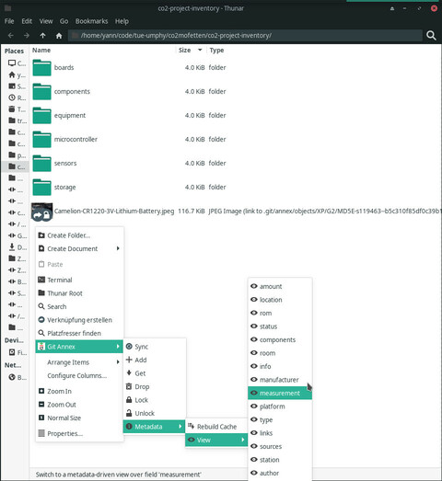The height and width of the screenshot is (481, 442).
Task: View by metadata field measurement
Action: coord(280,394)
